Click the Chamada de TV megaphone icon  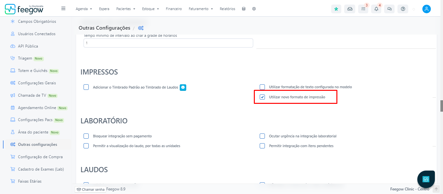point(13,95)
